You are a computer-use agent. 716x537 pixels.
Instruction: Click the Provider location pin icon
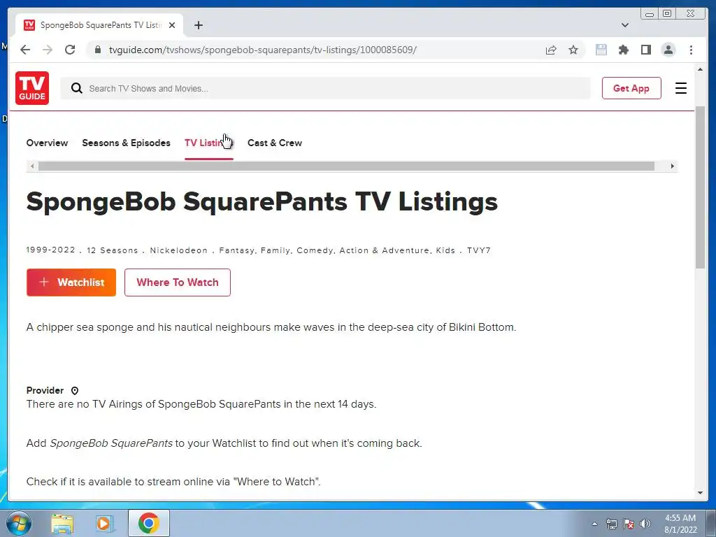coord(75,391)
